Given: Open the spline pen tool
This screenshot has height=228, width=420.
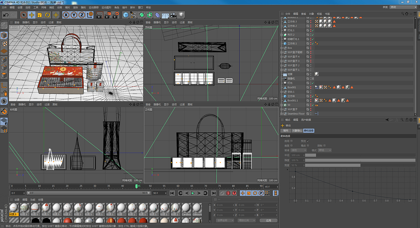Looking at the screenshot, I should coord(133,15).
